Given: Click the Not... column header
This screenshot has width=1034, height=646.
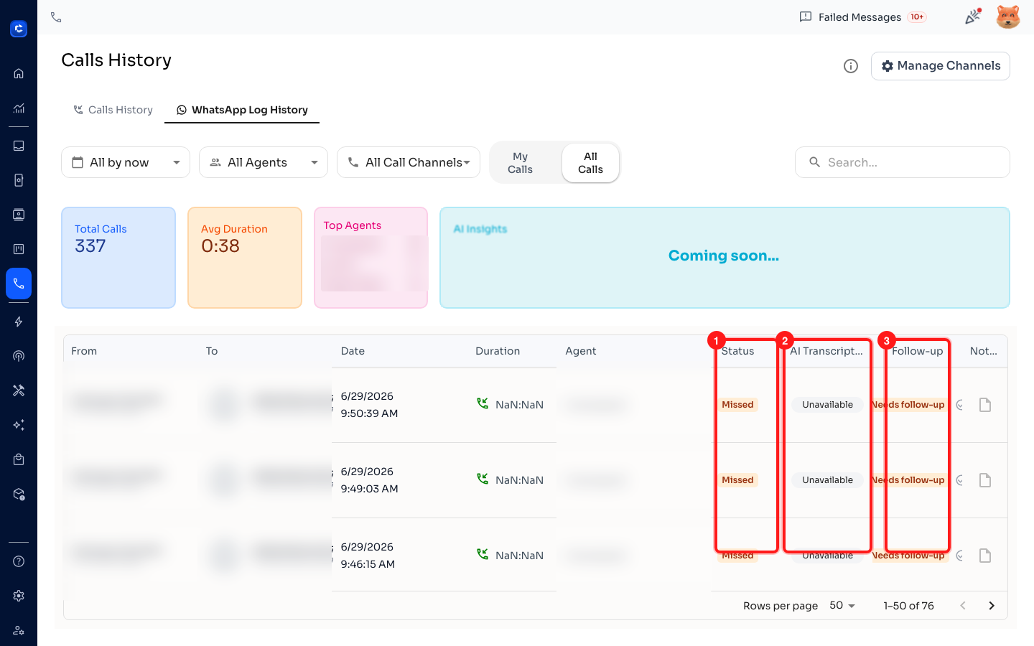Looking at the screenshot, I should [x=984, y=351].
